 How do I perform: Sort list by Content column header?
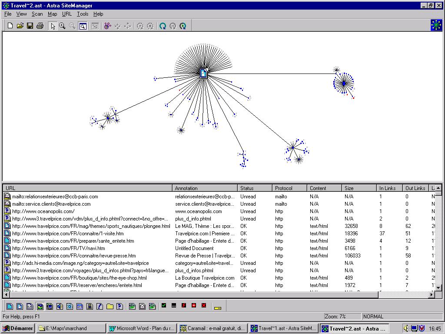tap(324, 188)
